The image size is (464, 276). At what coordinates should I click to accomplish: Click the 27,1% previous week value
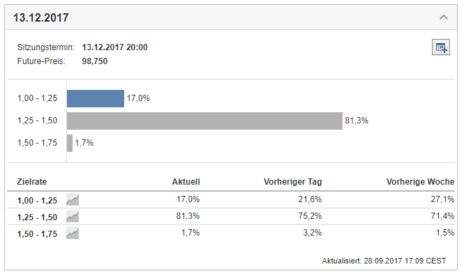click(442, 199)
